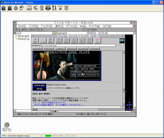Viewport: 164px width, 138px height.
Task: Click the Netscape page scroll-up arrow
Action: [124, 52]
